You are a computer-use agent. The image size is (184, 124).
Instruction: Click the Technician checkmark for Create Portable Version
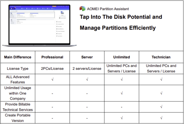pyautogui.click(x=161, y=118)
